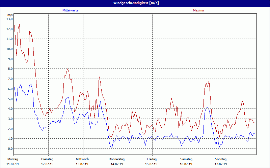Click the 11.02.19 date label

pos(12,164)
